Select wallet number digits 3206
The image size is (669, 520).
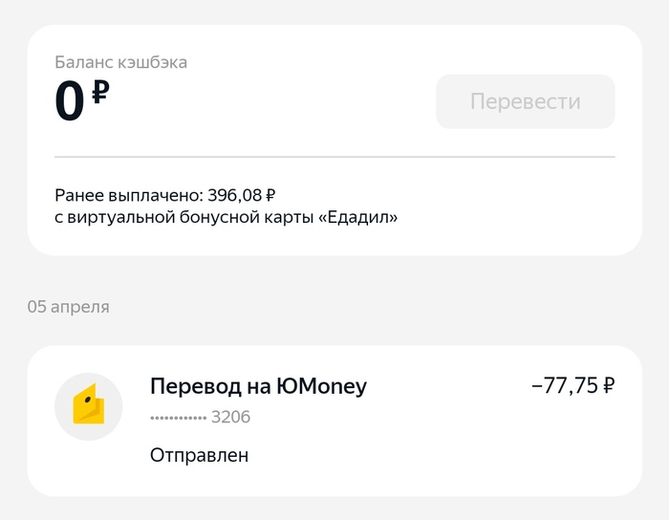tap(230, 418)
